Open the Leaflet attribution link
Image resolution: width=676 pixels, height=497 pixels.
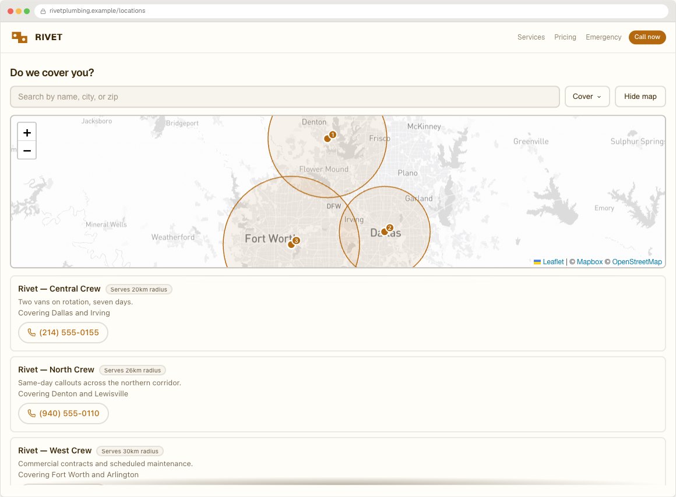click(x=552, y=262)
